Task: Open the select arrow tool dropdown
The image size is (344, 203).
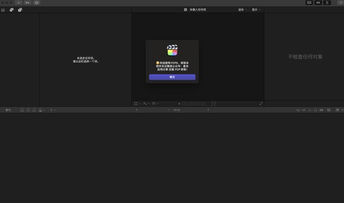Action: 53,110
